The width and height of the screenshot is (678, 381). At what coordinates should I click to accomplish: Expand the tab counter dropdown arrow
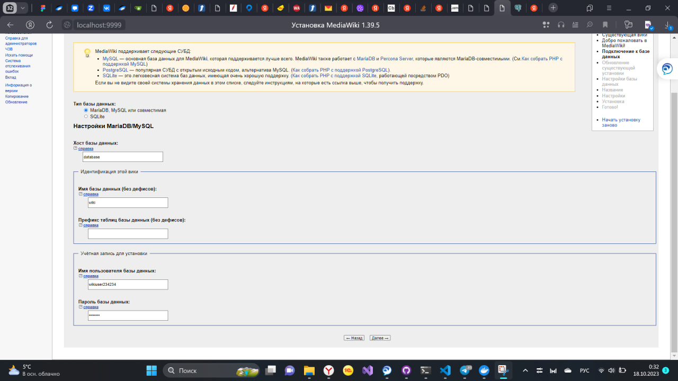tap(23, 8)
